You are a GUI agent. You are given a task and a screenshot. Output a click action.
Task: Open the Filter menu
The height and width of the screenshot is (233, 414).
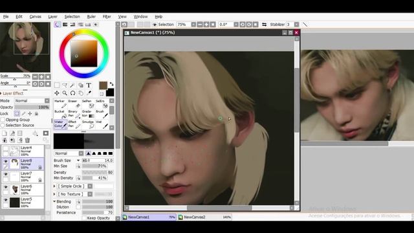107,17
